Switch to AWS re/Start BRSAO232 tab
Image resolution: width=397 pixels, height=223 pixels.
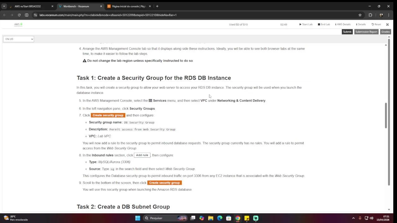[28, 6]
